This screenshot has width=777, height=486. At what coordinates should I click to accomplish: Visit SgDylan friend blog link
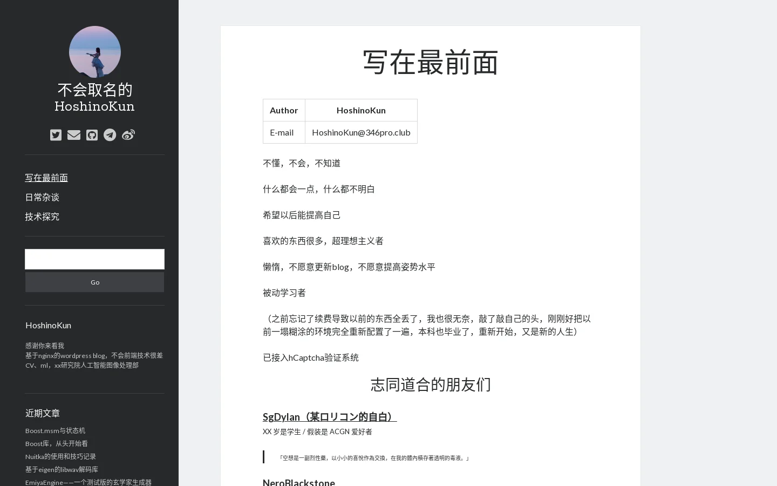pyautogui.click(x=329, y=416)
